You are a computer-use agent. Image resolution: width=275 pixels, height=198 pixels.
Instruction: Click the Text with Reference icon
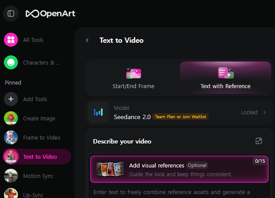[x=226, y=73]
